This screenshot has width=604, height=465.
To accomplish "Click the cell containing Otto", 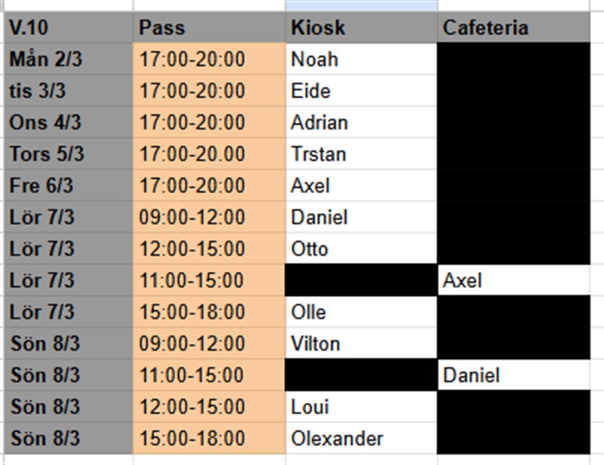I will [361, 249].
